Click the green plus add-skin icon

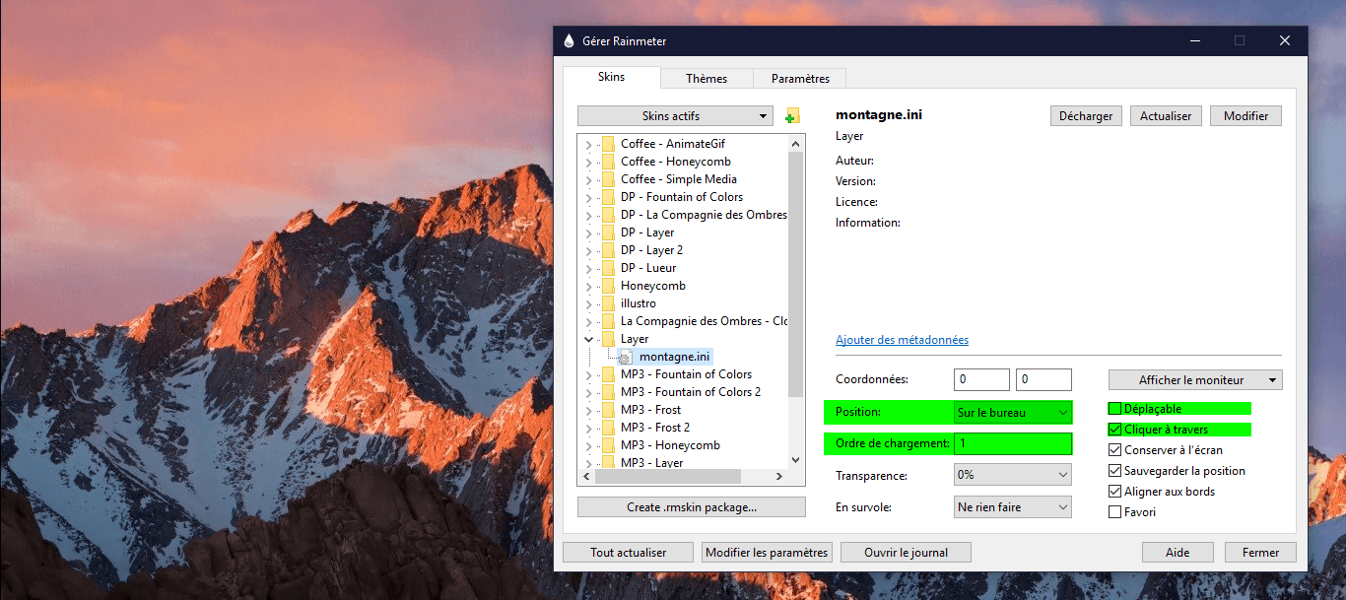click(x=792, y=117)
